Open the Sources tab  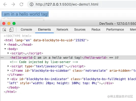click(80, 30)
